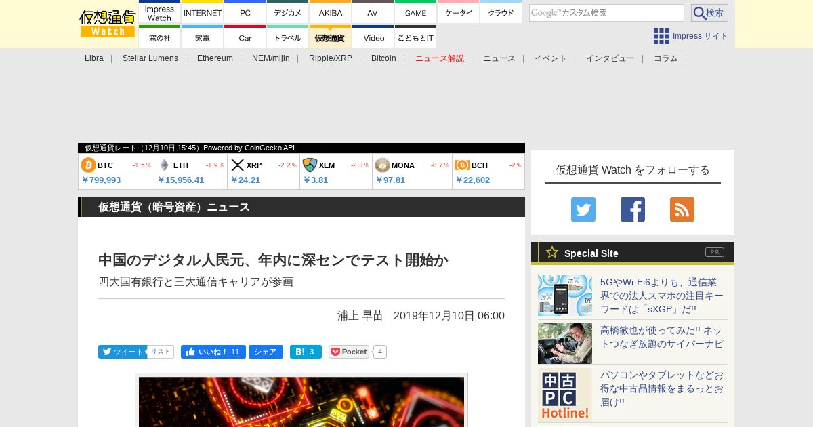This screenshot has width=813, height=427.
Task: Click the BCH coin icon
Action: pos(462,165)
